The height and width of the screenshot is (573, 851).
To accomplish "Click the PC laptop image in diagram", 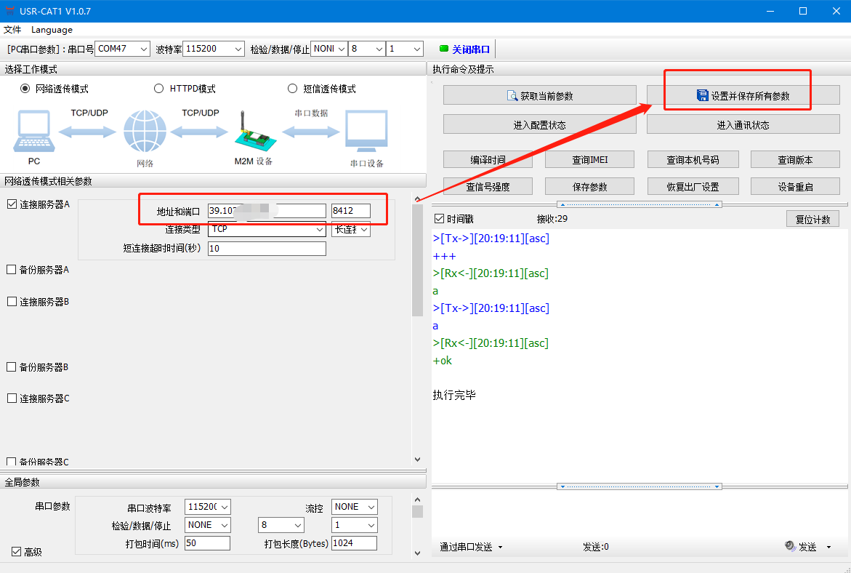I will click(x=33, y=132).
